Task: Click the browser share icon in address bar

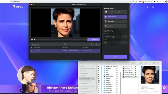Action: pyautogui.click(x=134, y=2)
